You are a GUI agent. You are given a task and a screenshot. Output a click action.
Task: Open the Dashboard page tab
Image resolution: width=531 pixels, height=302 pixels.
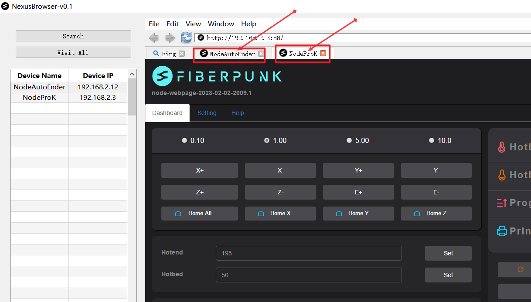click(x=167, y=113)
